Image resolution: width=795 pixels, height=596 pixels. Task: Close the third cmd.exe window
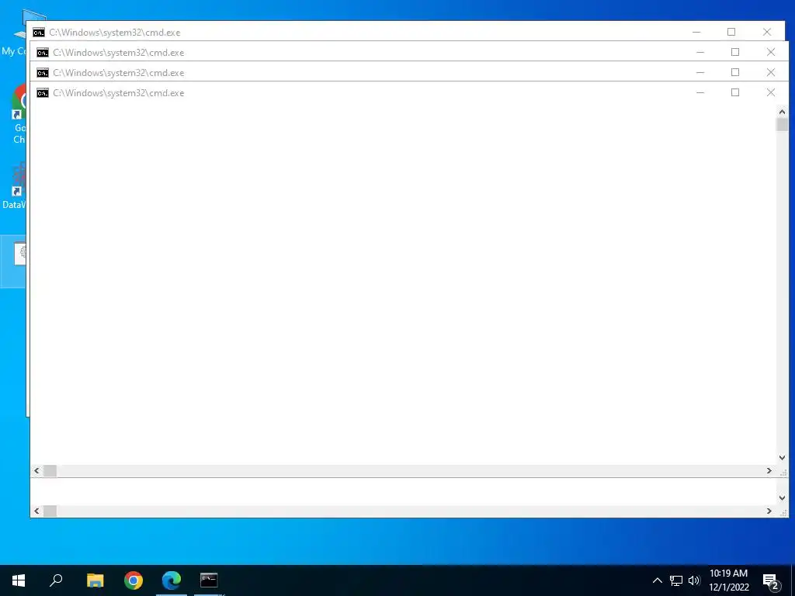click(771, 72)
